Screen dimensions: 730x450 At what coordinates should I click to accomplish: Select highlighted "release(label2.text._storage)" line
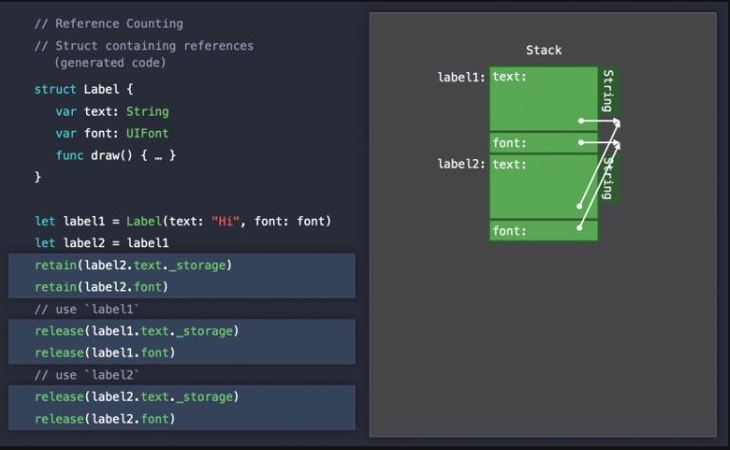(137, 396)
